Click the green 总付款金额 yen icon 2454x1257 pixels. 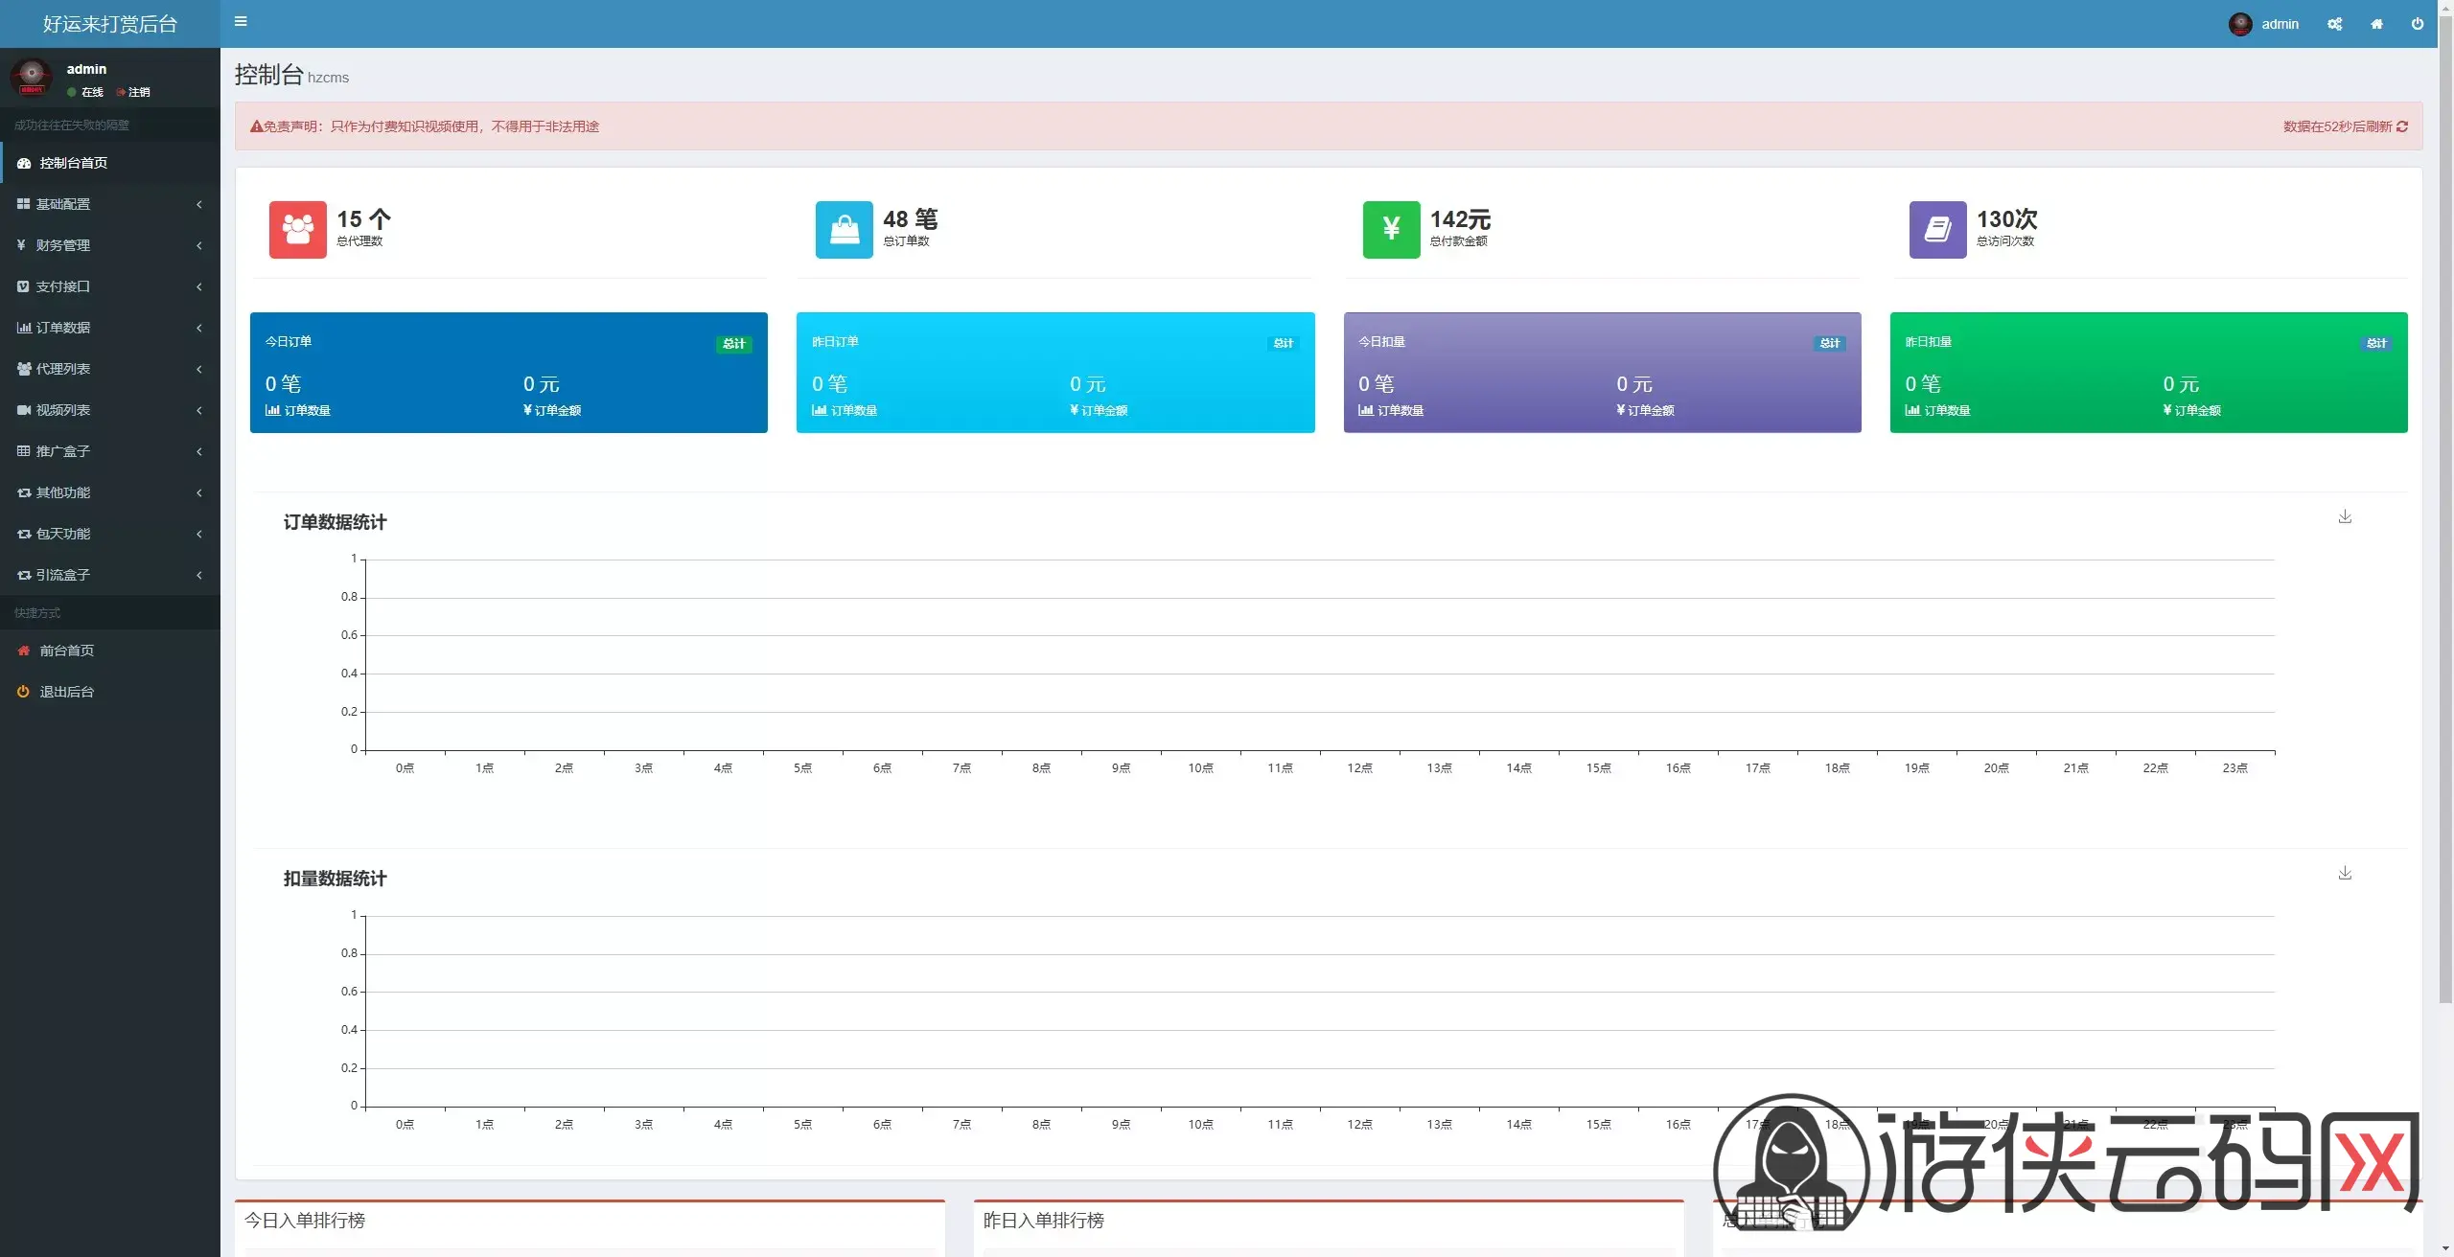(1391, 229)
